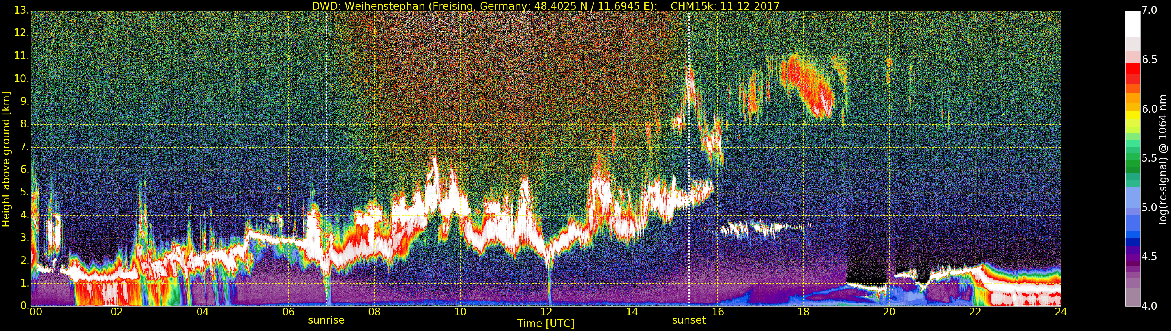Click the height-axis tick label '8.'
1171x331 pixels.
25,124
